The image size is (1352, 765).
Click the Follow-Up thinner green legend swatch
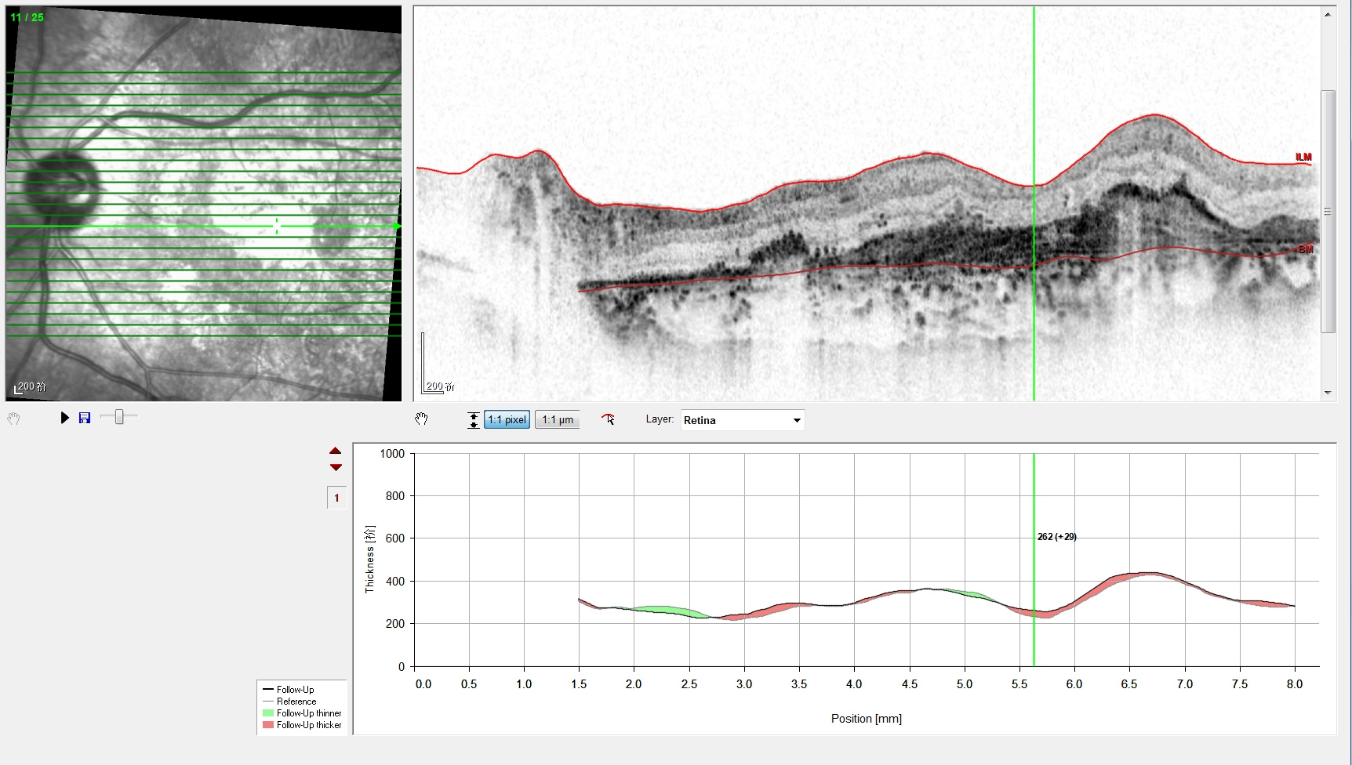coord(268,713)
